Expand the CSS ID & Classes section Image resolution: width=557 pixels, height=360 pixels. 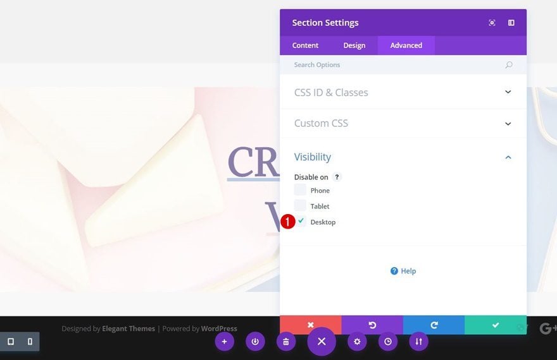point(403,92)
